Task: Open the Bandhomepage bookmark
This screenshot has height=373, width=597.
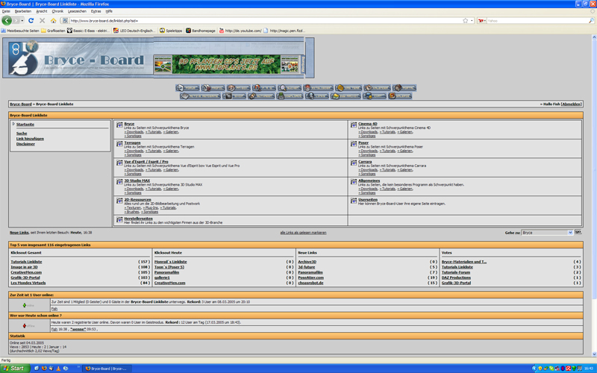Action: (x=201, y=31)
